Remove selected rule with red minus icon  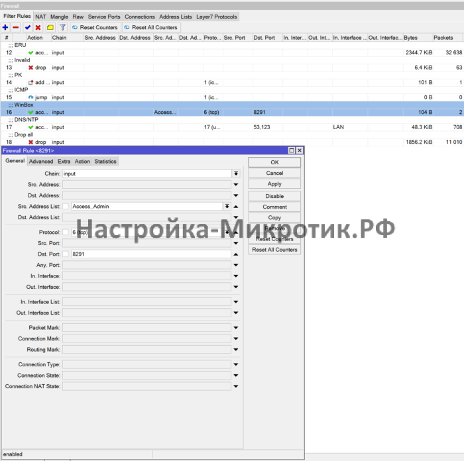[x=16, y=28]
